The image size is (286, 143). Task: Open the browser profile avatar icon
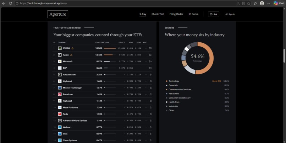pyautogui.click(x=262, y=3)
